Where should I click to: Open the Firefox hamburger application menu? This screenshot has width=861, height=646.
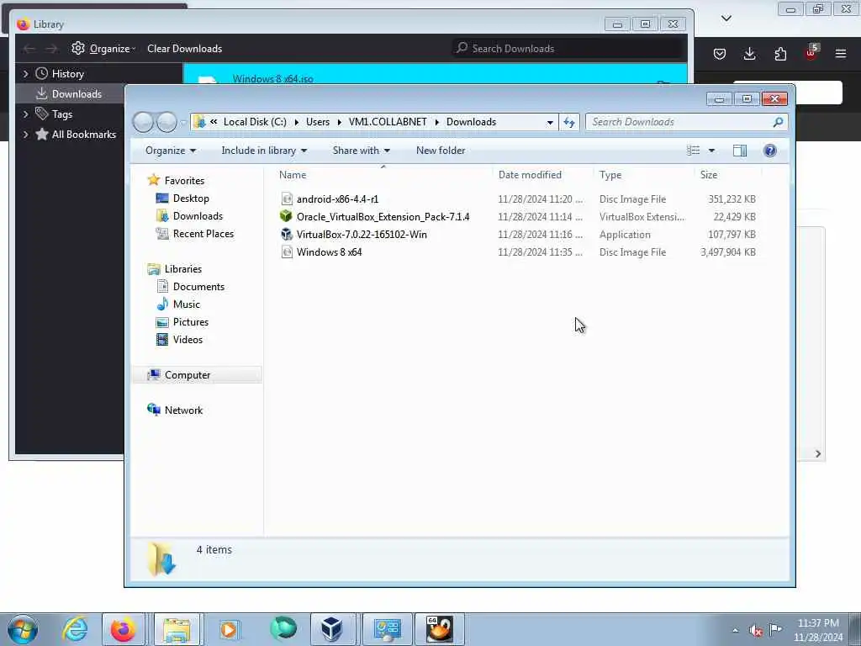pyautogui.click(x=841, y=54)
